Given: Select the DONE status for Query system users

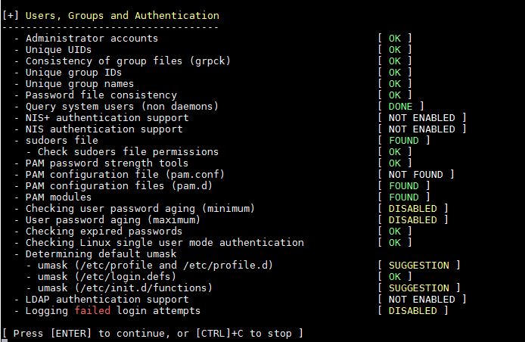Looking at the screenshot, I should click(400, 106).
